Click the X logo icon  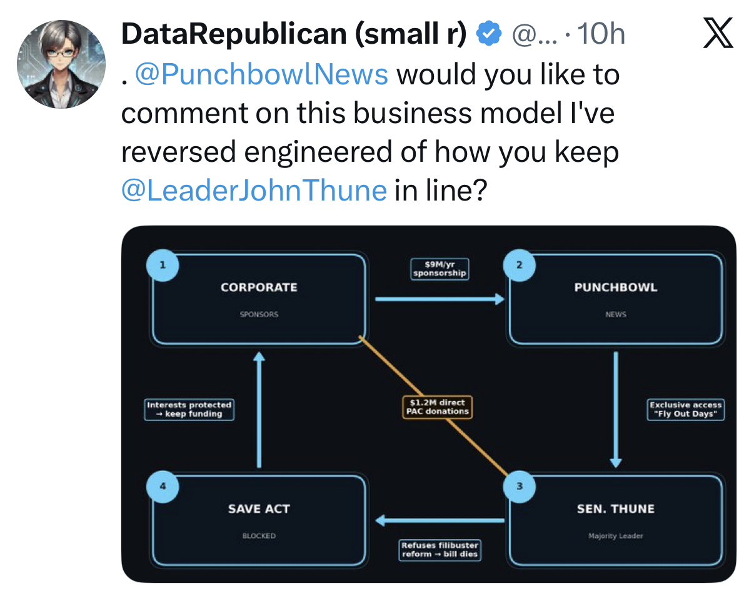(717, 35)
